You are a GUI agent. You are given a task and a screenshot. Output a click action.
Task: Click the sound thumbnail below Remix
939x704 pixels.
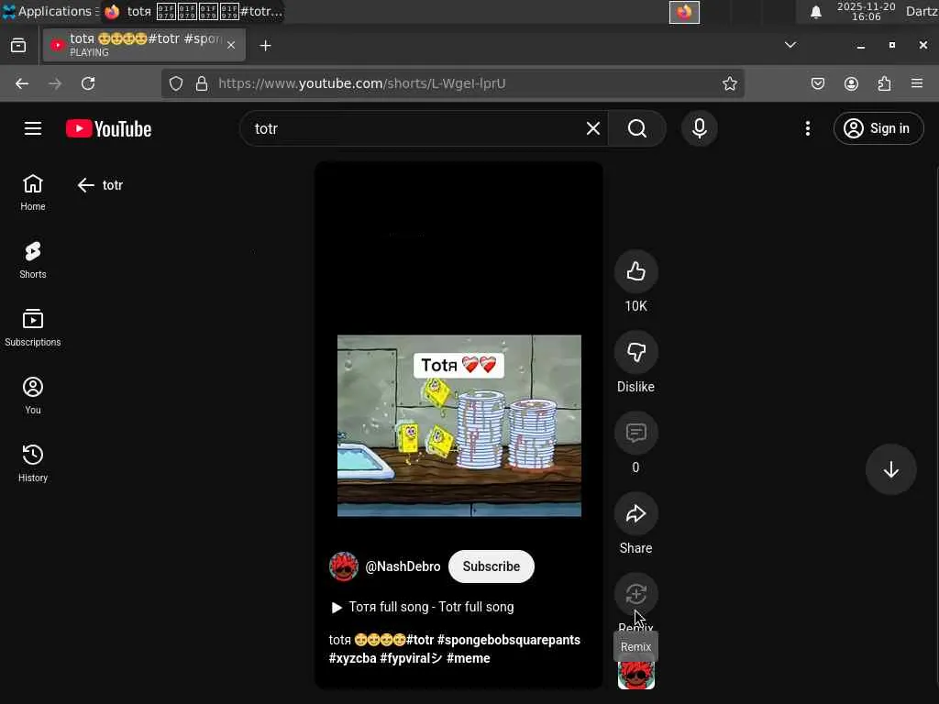[636, 676]
